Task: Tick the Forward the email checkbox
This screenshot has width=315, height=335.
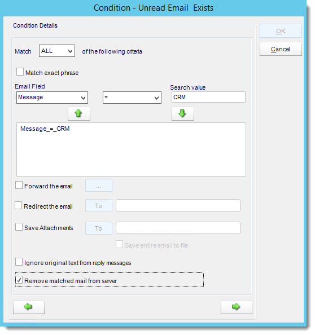Action: point(19,185)
